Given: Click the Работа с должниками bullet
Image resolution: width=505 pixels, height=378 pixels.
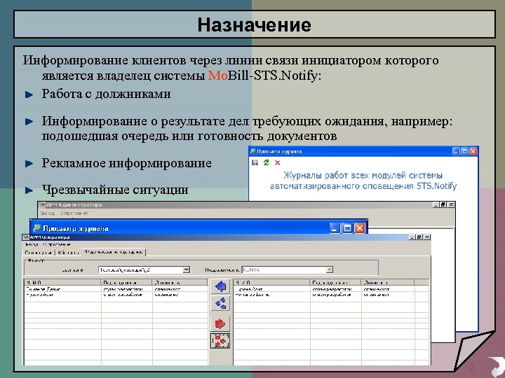Looking at the screenshot, I should 107,94.
